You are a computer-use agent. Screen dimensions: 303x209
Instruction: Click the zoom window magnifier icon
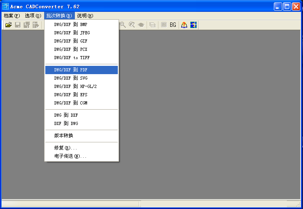(132, 25)
